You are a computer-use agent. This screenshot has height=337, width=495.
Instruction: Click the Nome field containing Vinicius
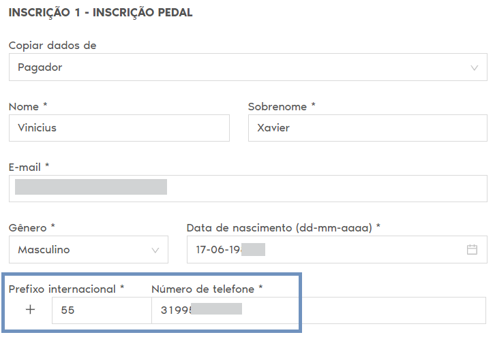(119, 128)
